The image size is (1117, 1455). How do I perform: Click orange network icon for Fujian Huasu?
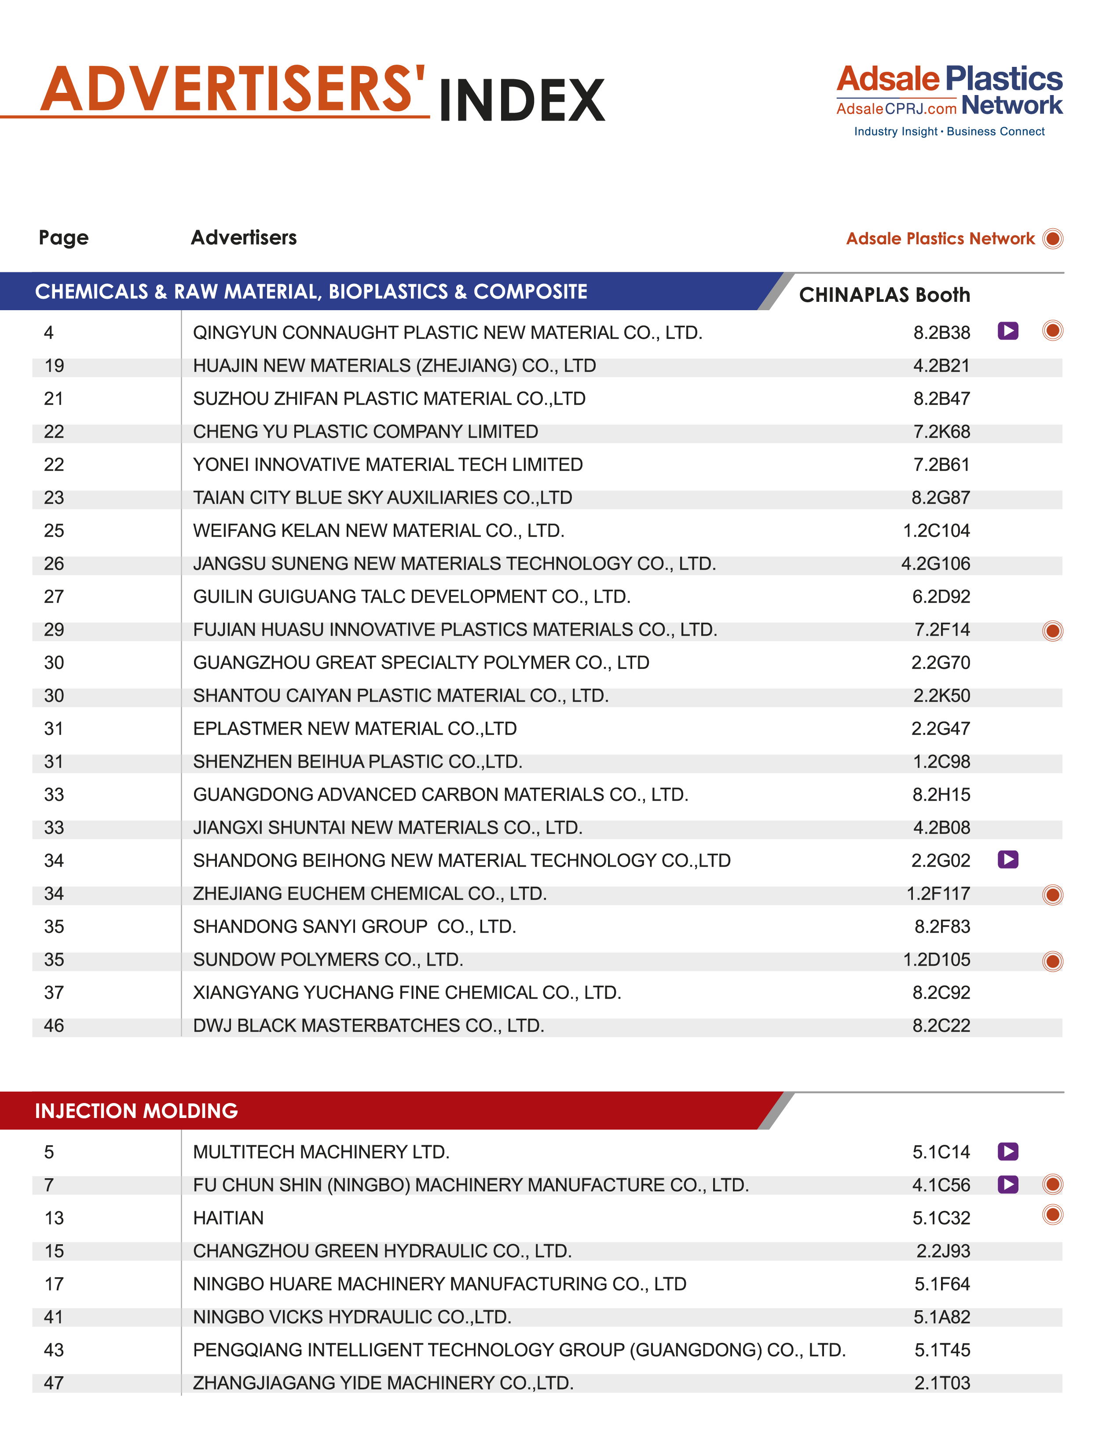point(1052,630)
